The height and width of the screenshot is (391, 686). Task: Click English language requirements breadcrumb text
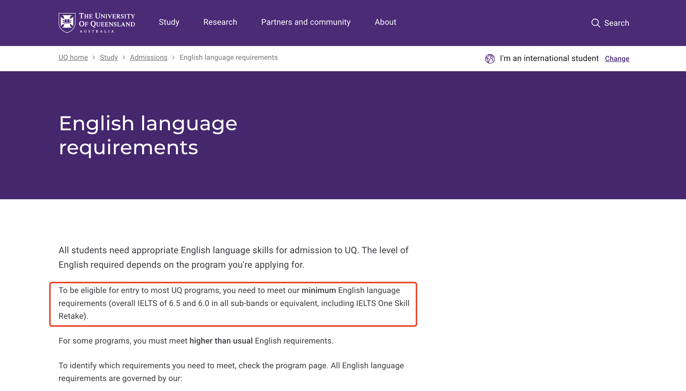(228, 57)
